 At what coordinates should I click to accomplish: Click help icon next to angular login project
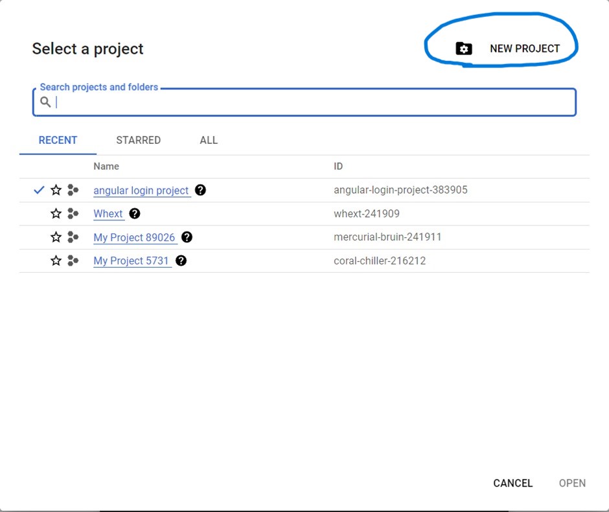click(200, 190)
